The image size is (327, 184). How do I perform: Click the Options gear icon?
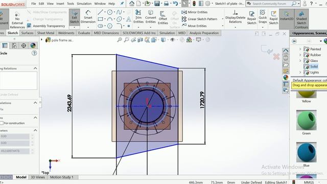[208, 4]
